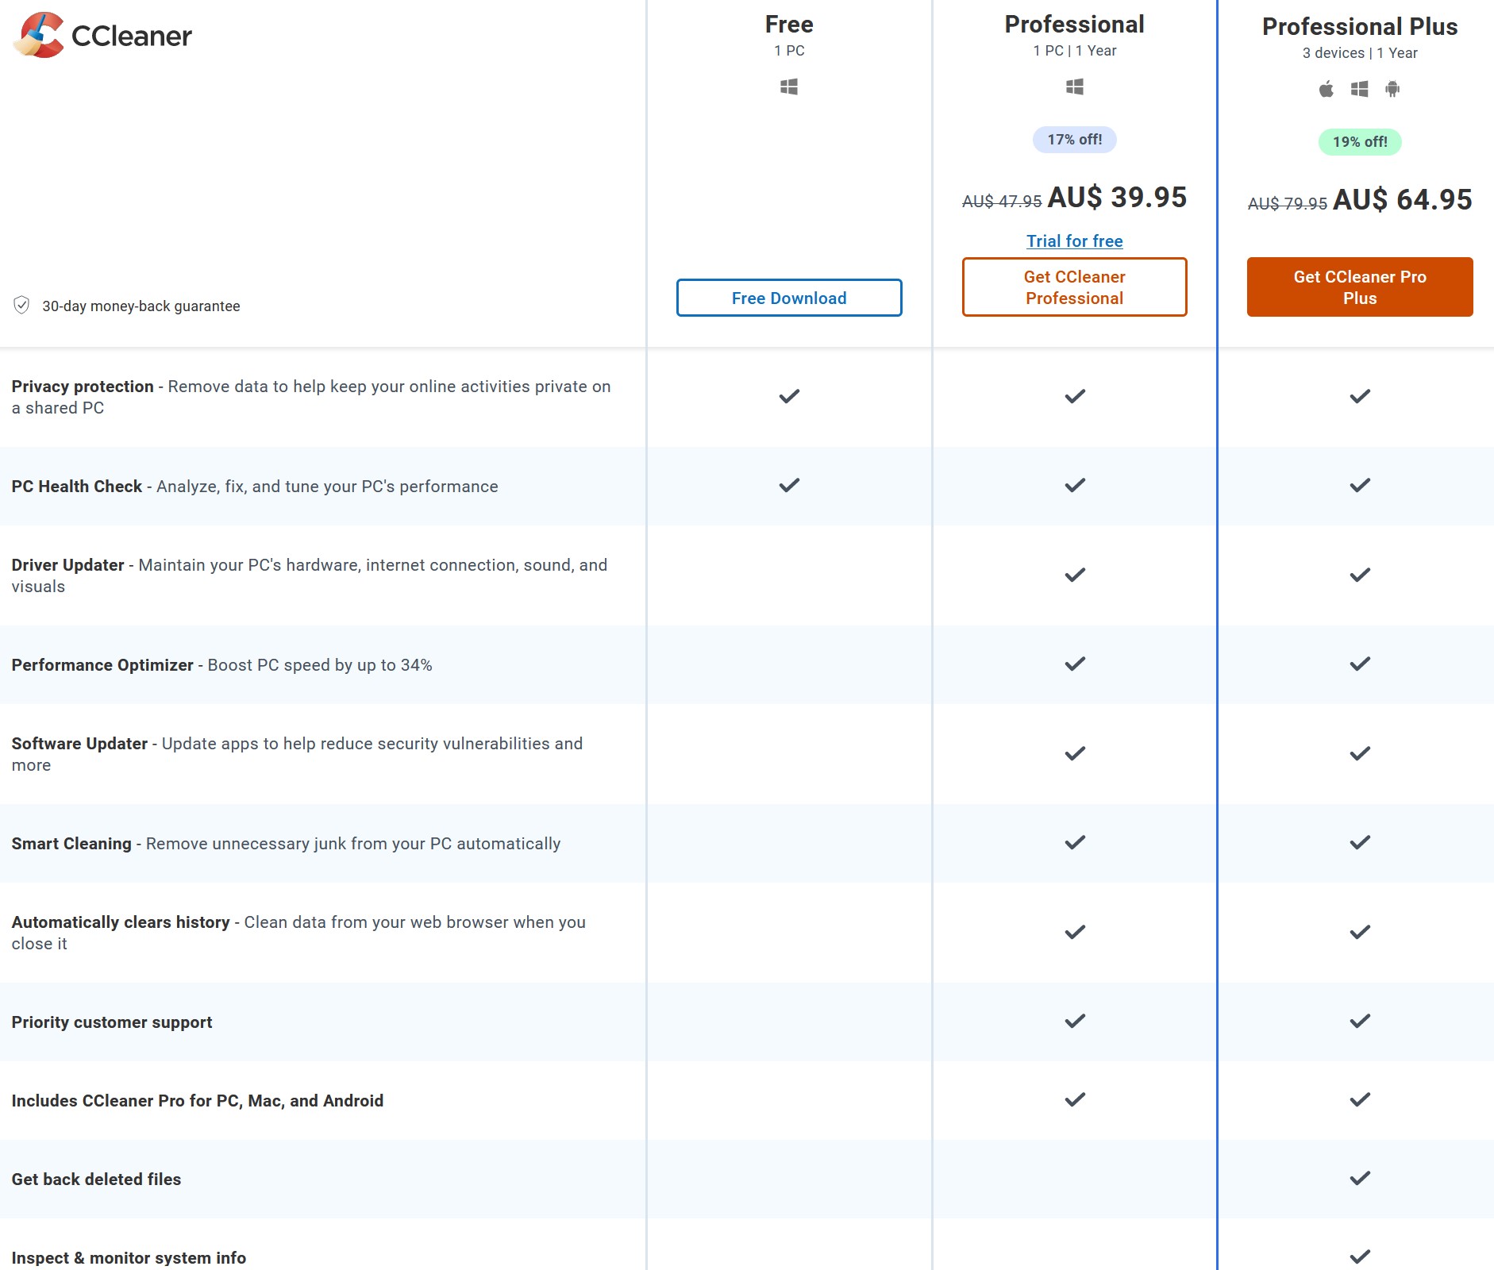Click the Windows icon under Professional plan

point(1074,87)
